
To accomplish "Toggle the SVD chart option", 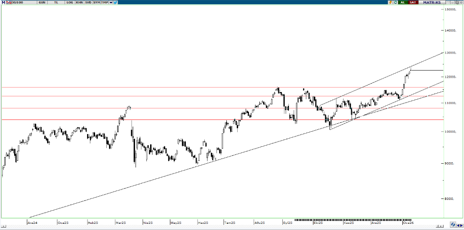I will pyautogui.click(x=88, y=2).
